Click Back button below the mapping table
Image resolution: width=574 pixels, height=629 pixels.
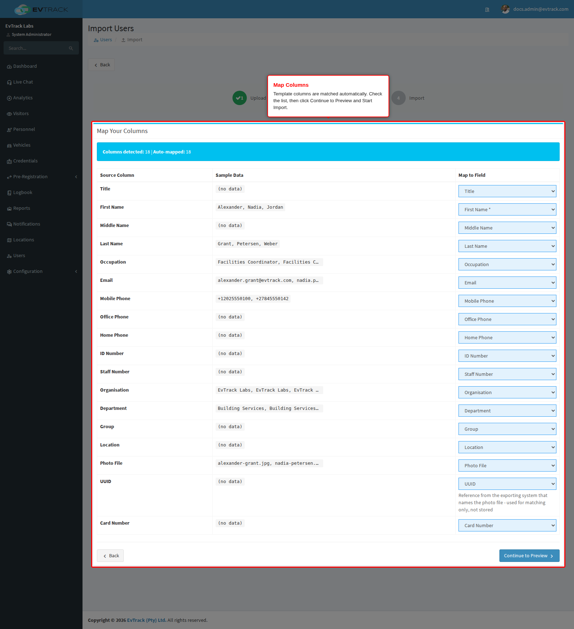pos(110,555)
